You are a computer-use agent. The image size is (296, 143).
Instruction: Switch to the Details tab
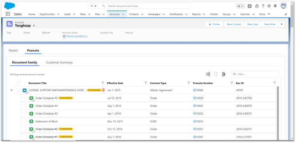13,50
